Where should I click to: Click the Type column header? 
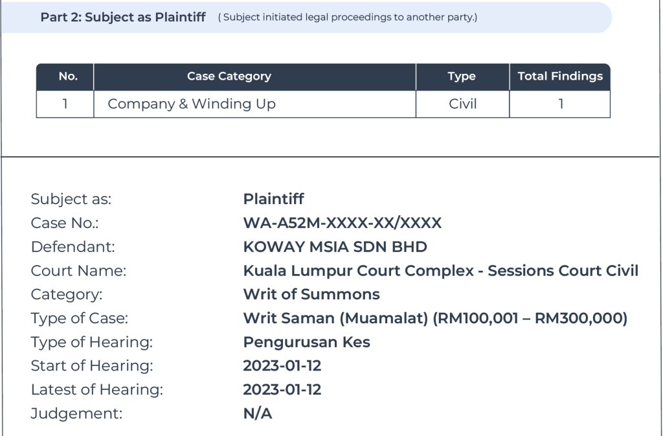[x=462, y=76]
